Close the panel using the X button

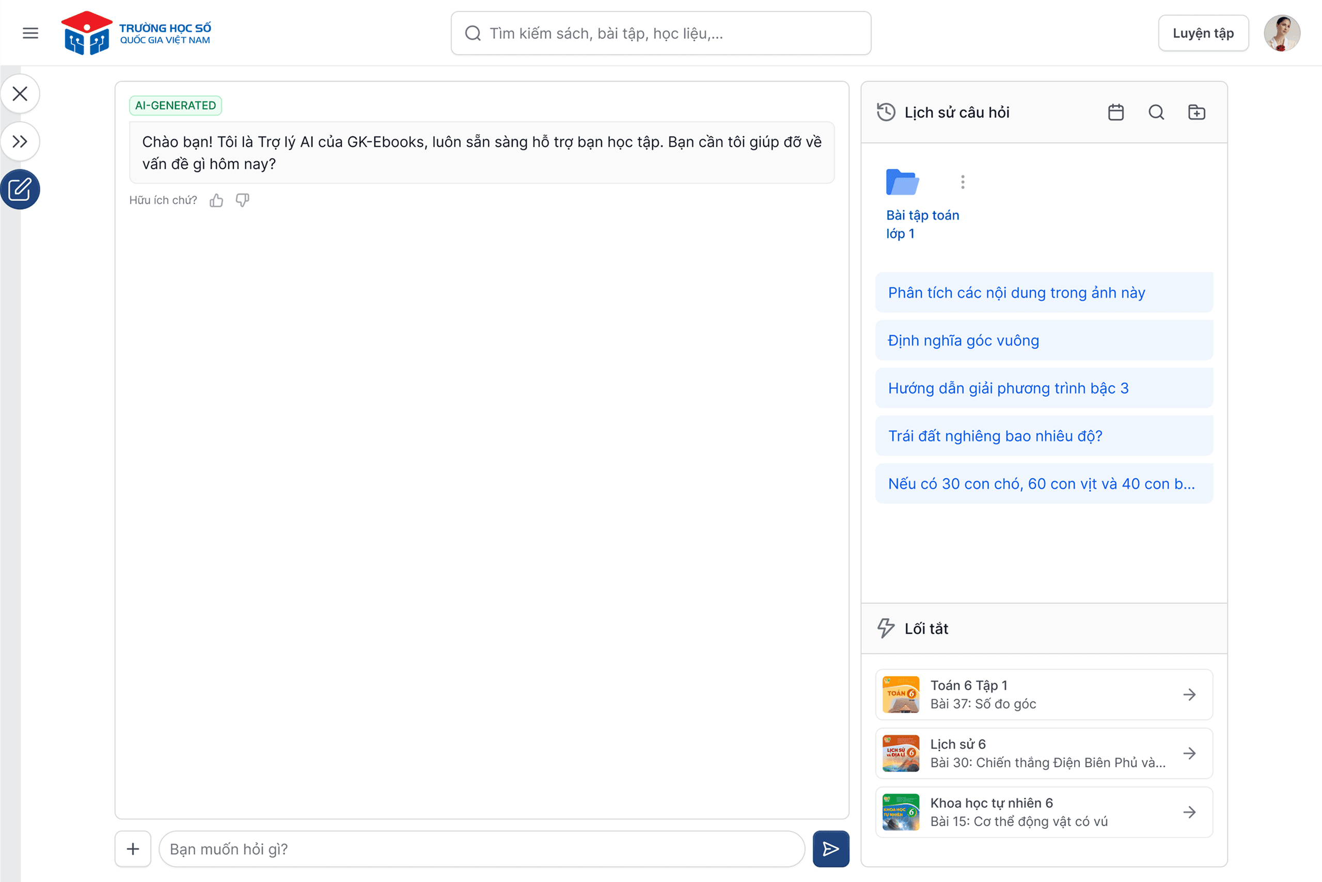(x=20, y=93)
